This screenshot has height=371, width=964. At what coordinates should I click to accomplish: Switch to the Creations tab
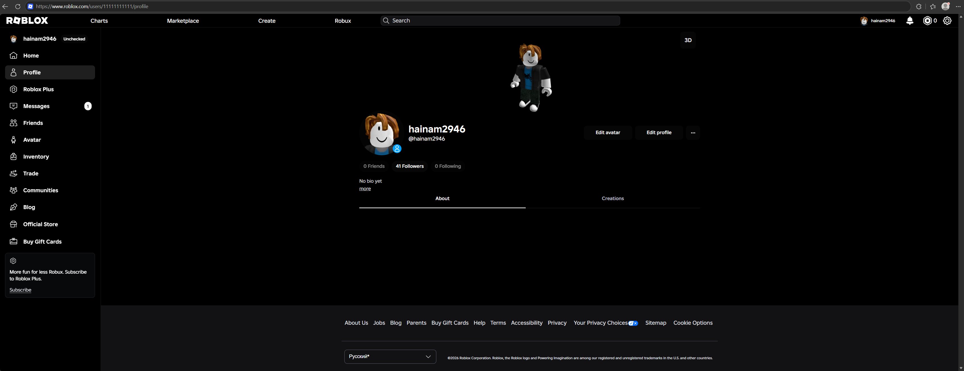(613, 198)
